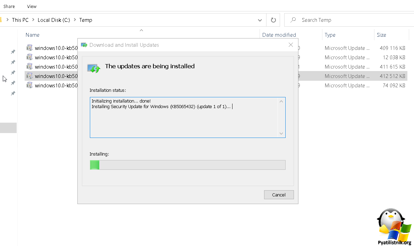Open the View ribbon tab
The image size is (414, 246).
(x=32, y=6)
